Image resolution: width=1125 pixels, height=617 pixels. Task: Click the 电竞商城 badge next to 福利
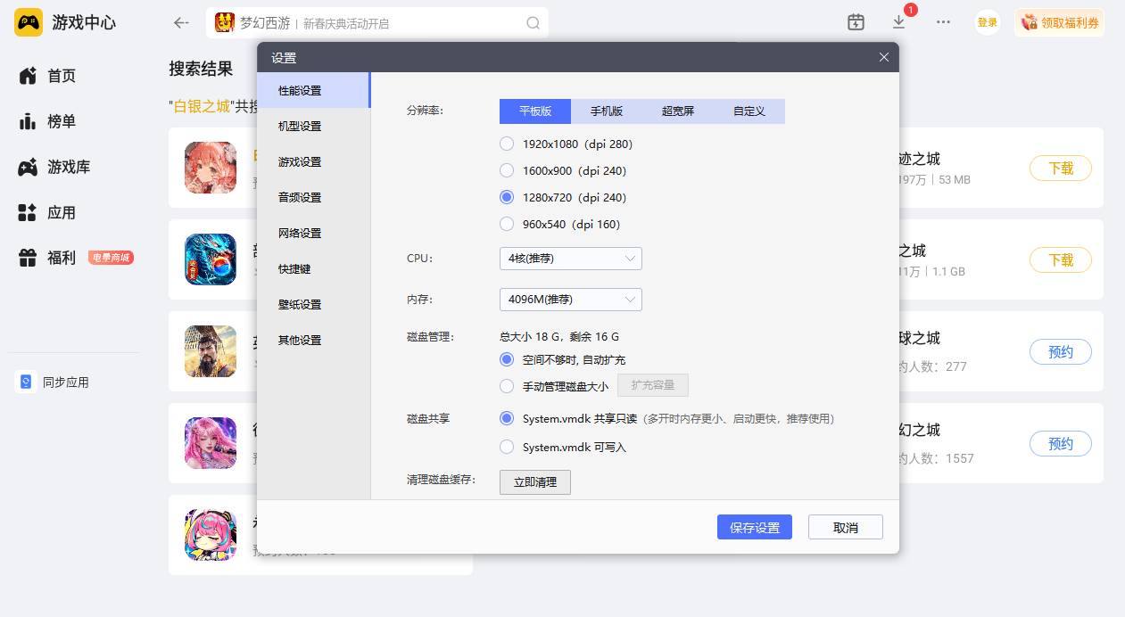coord(112,258)
